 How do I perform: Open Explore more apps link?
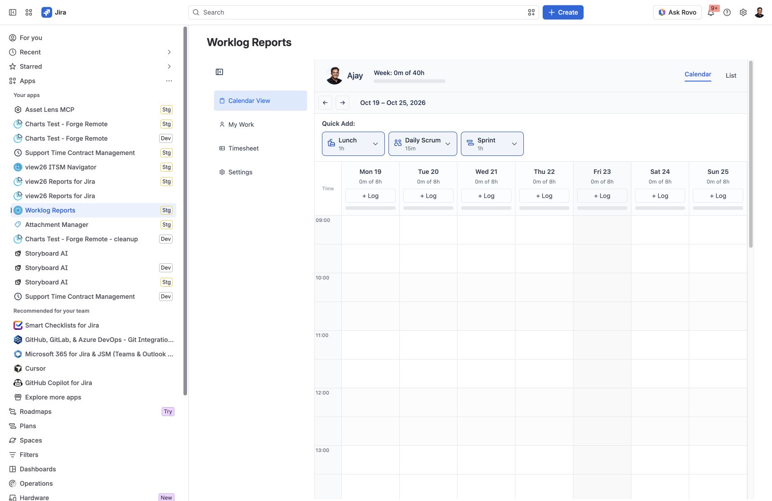click(53, 397)
